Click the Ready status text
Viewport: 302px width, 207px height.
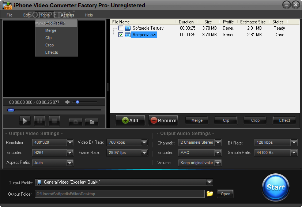click(x=279, y=28)
